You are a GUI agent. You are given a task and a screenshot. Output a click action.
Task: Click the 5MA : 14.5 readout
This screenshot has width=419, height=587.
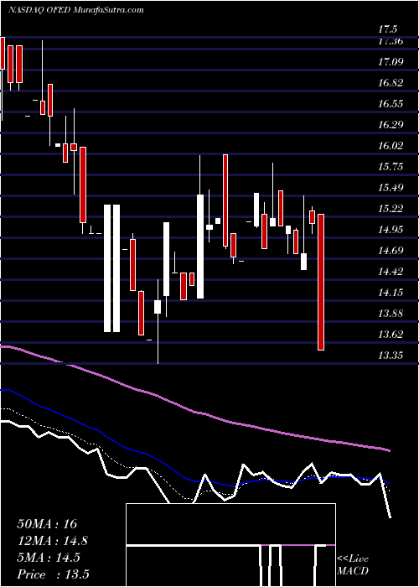tap(49, 558)
